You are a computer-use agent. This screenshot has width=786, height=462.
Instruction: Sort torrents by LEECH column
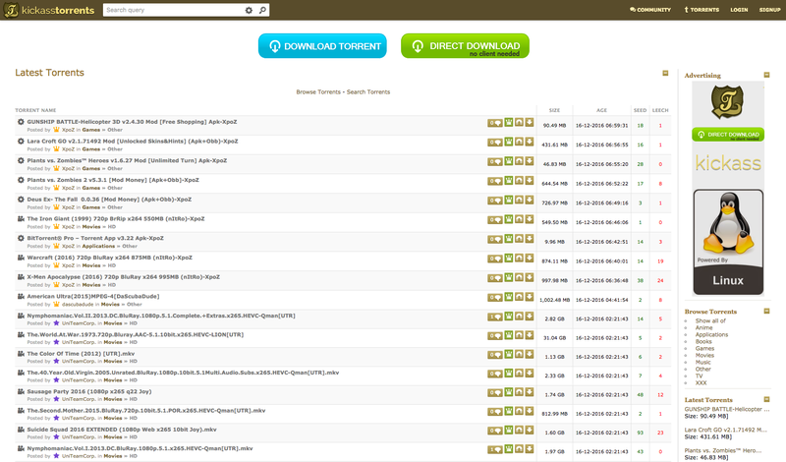point(660,110)
